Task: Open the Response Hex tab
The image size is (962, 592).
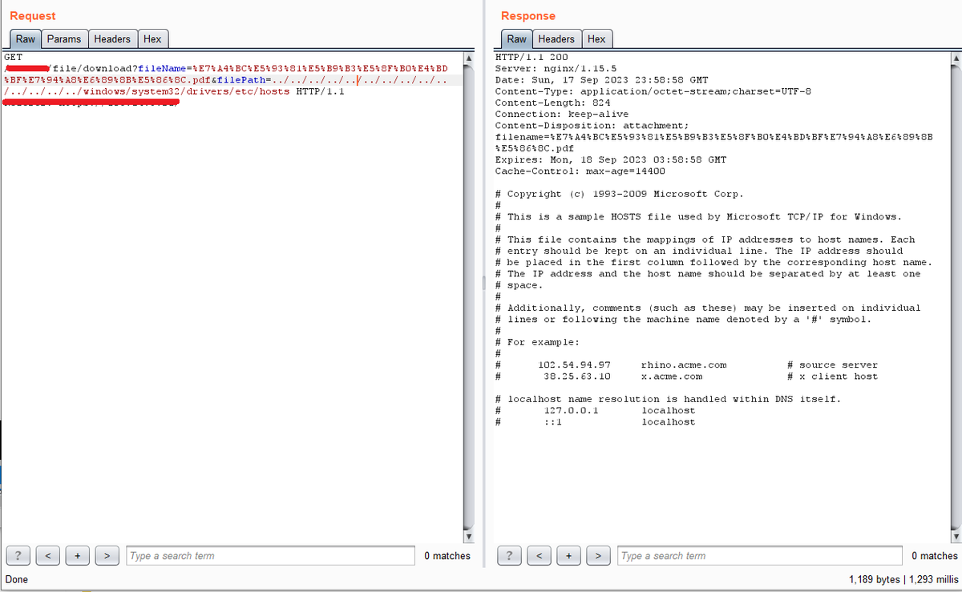Action: [x=596, y=39]
